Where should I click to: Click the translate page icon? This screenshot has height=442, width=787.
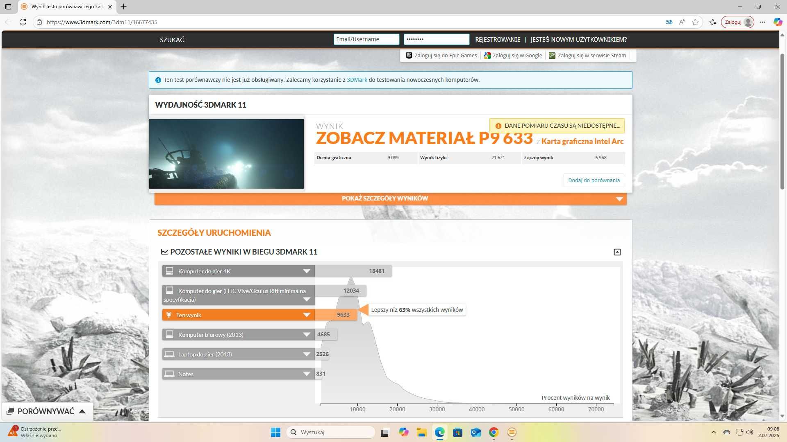pyautogui.click(x=669, y=22)
